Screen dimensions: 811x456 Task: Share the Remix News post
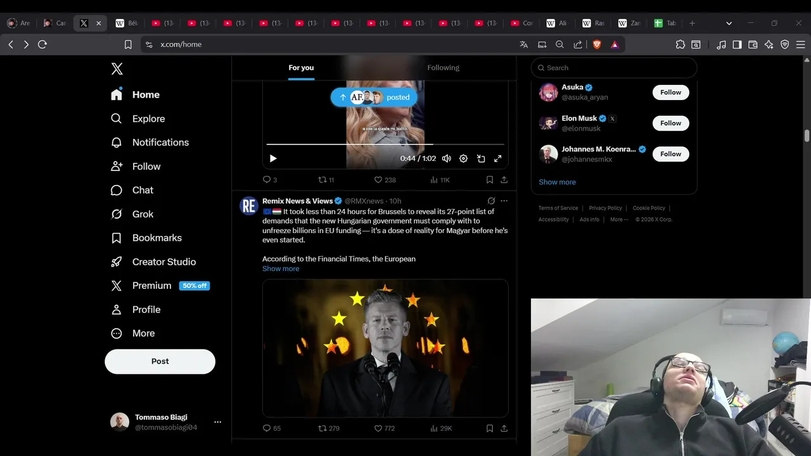click(x=504, y=428)
